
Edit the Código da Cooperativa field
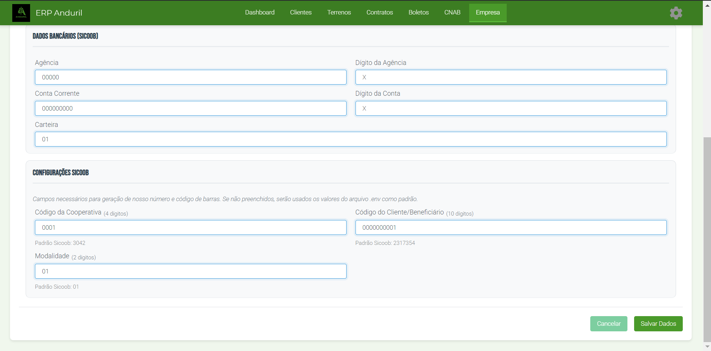coord(191,227)
